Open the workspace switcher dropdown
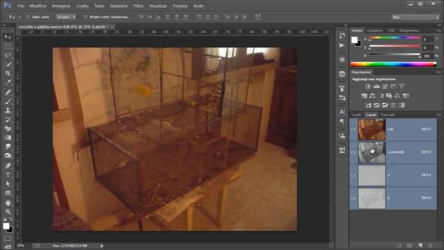Viewport: 444px width, 250px height. (415, 17)
